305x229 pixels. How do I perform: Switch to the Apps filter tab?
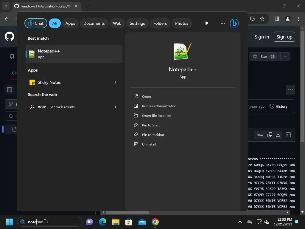click(70, 23)
